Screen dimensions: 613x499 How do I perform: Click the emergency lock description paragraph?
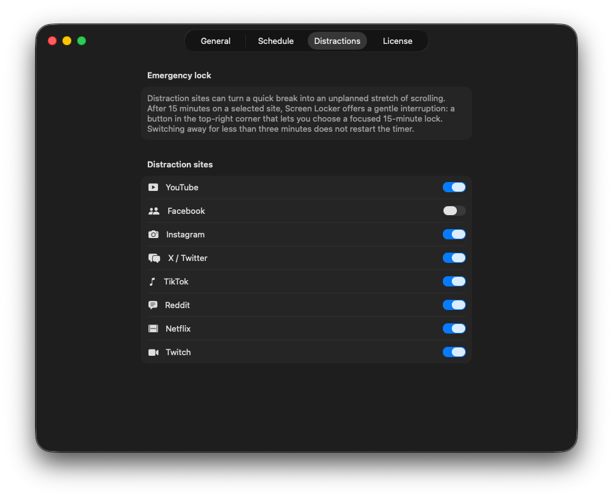click(x=301, y=114)
